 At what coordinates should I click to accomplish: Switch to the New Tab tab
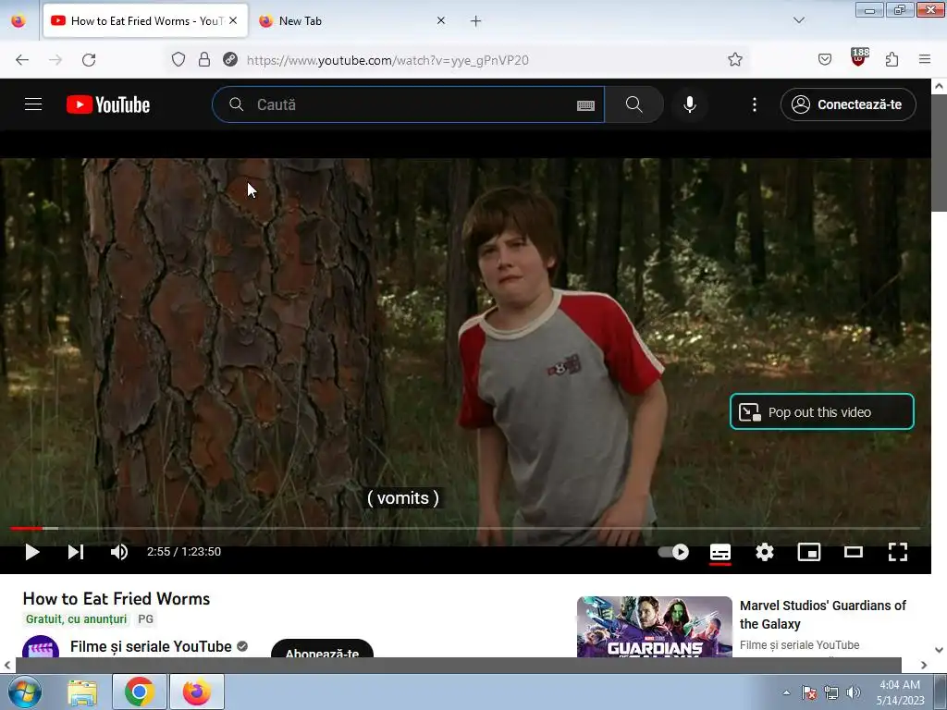(x=353, y=20)
